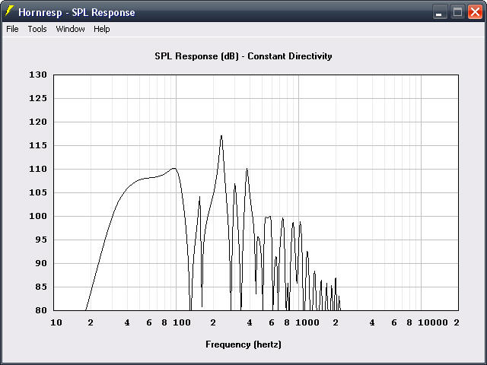
Task: Open the Window menu
Action: (x=70, y=29)
